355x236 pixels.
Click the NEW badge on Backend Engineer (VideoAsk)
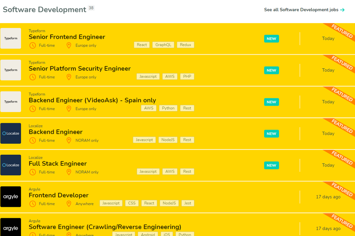(x=272, y=102)
